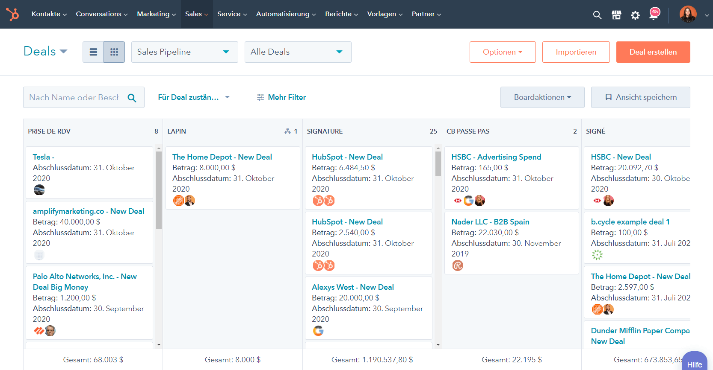Open the Marketing menu

(x=156, y=14)
